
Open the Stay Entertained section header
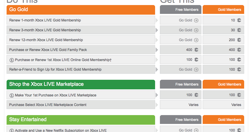click(x=81, y=120)
